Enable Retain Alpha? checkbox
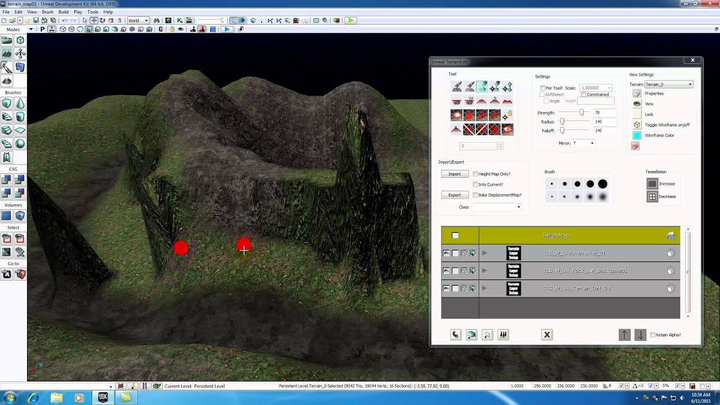Screen dimensions: 720x405 click(x=652, y=335)
